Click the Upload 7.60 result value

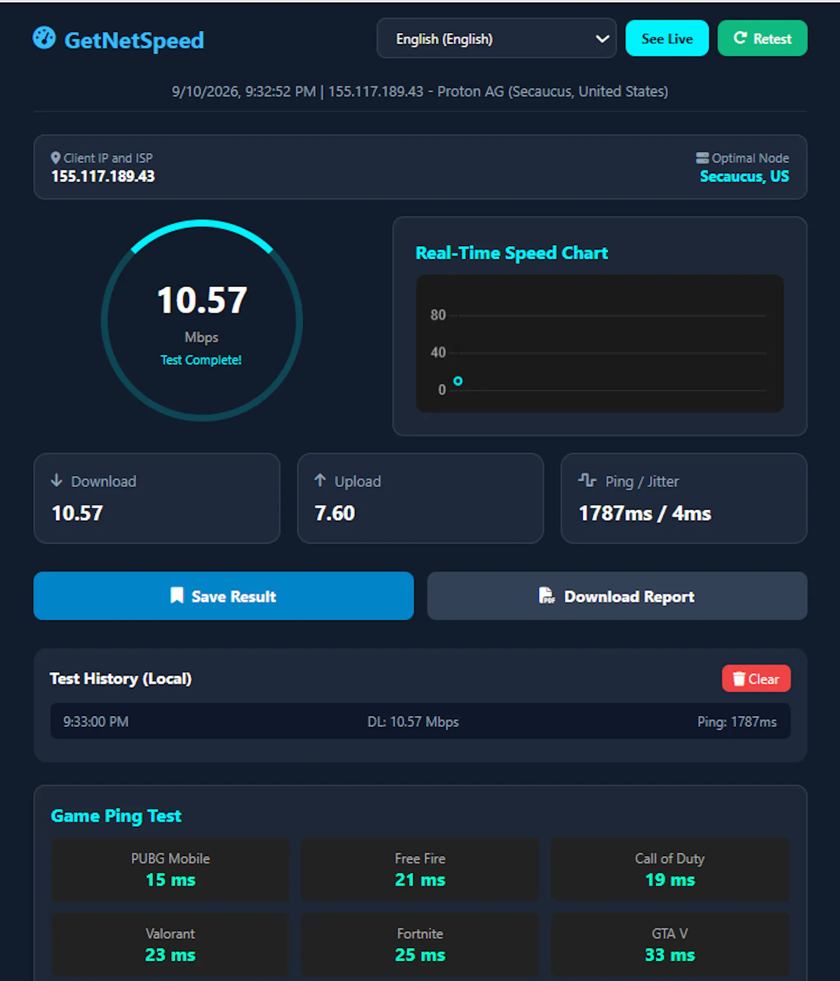(335, 513)
